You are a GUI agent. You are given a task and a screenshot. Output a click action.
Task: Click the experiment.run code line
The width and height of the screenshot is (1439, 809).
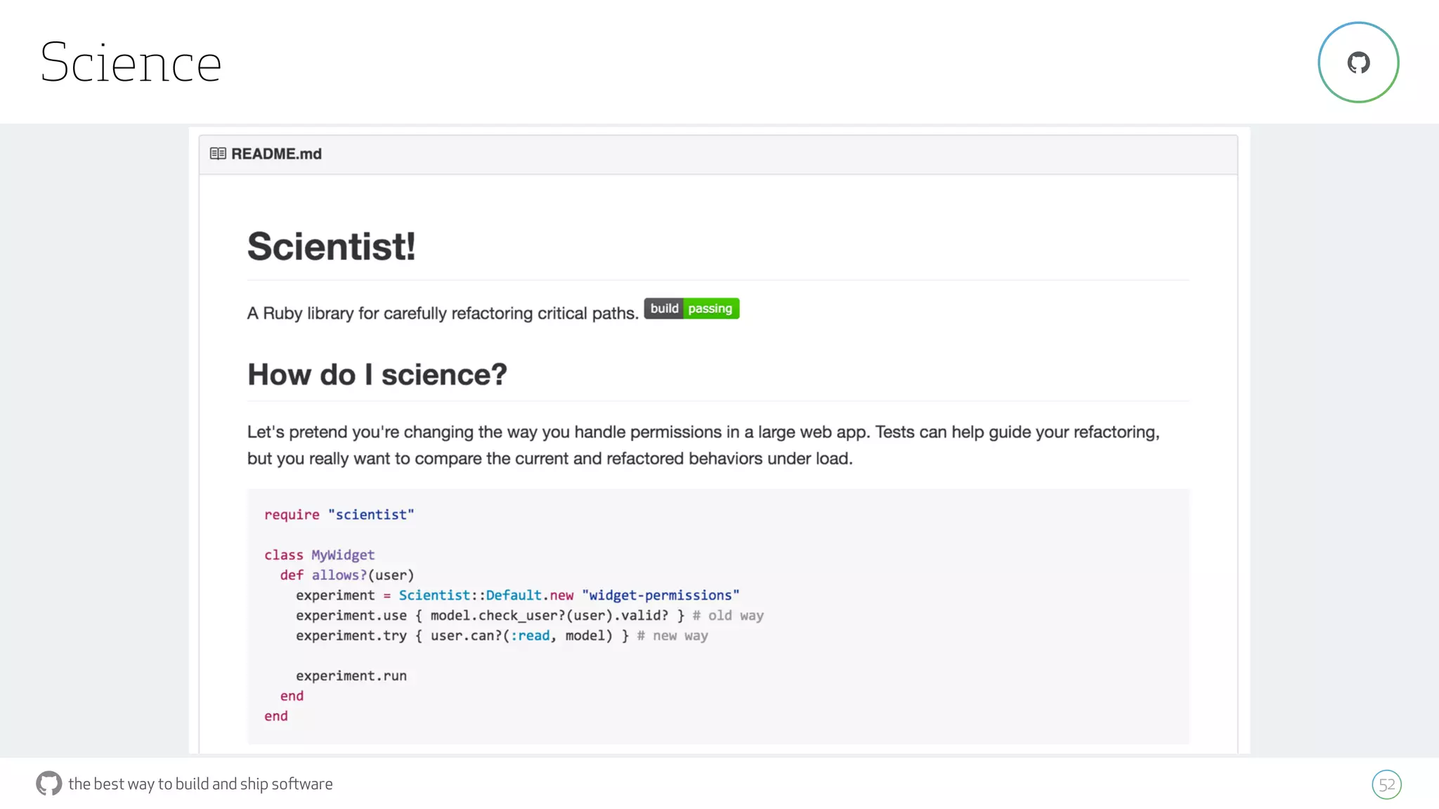click(x=351, y=676)
